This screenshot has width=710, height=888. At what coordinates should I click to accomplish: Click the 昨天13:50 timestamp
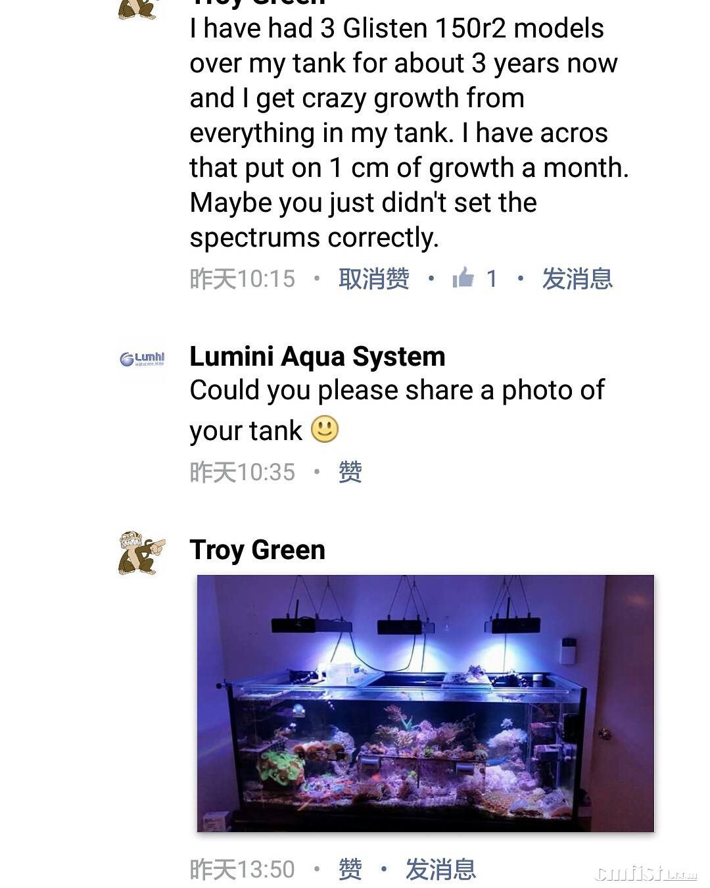(243, 870)
